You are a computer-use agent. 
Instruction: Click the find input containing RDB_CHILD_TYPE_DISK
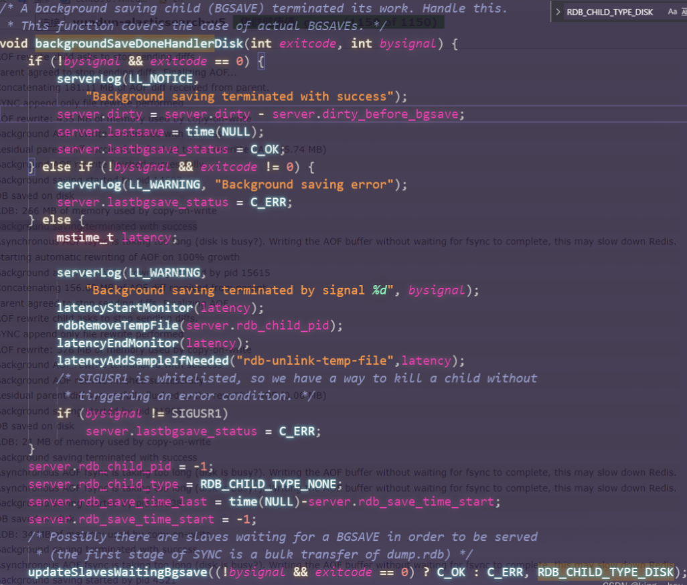point(609,12)
